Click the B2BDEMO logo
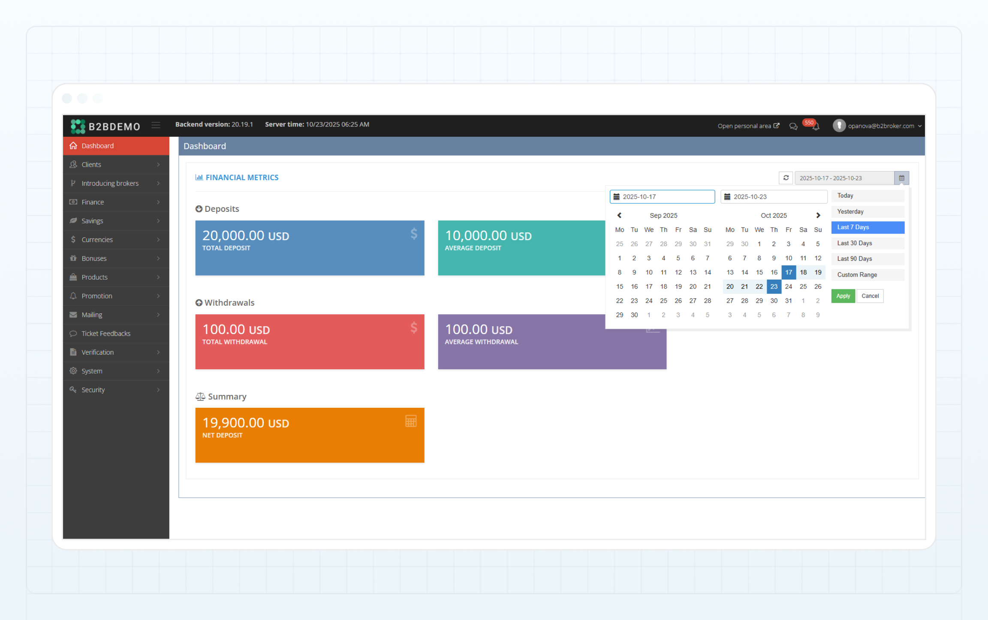 click(105, 126)
